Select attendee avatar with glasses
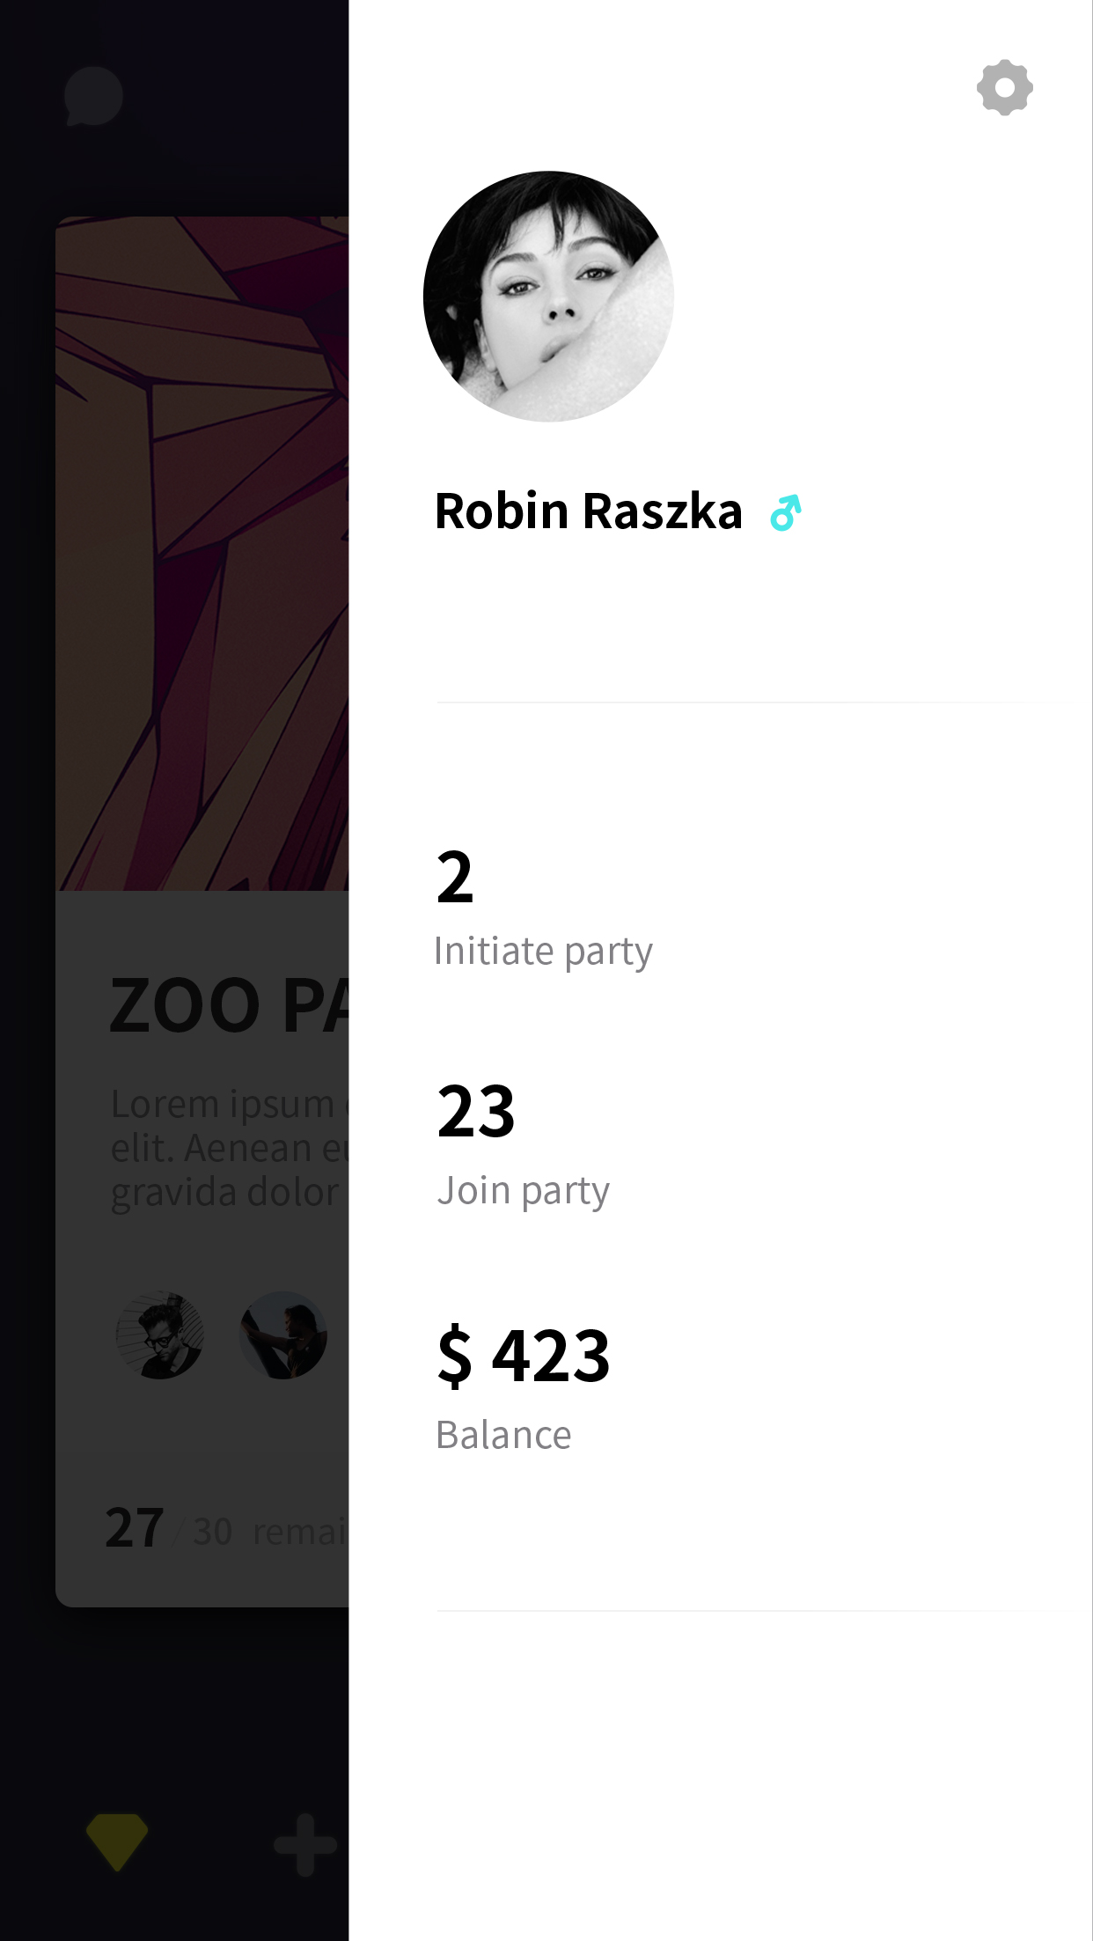Image resolution: width=1093 pixels, height=1941 pixels. [160, 1334]
